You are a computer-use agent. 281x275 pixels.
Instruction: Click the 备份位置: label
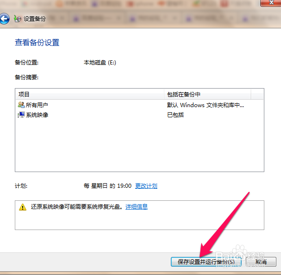26,63
